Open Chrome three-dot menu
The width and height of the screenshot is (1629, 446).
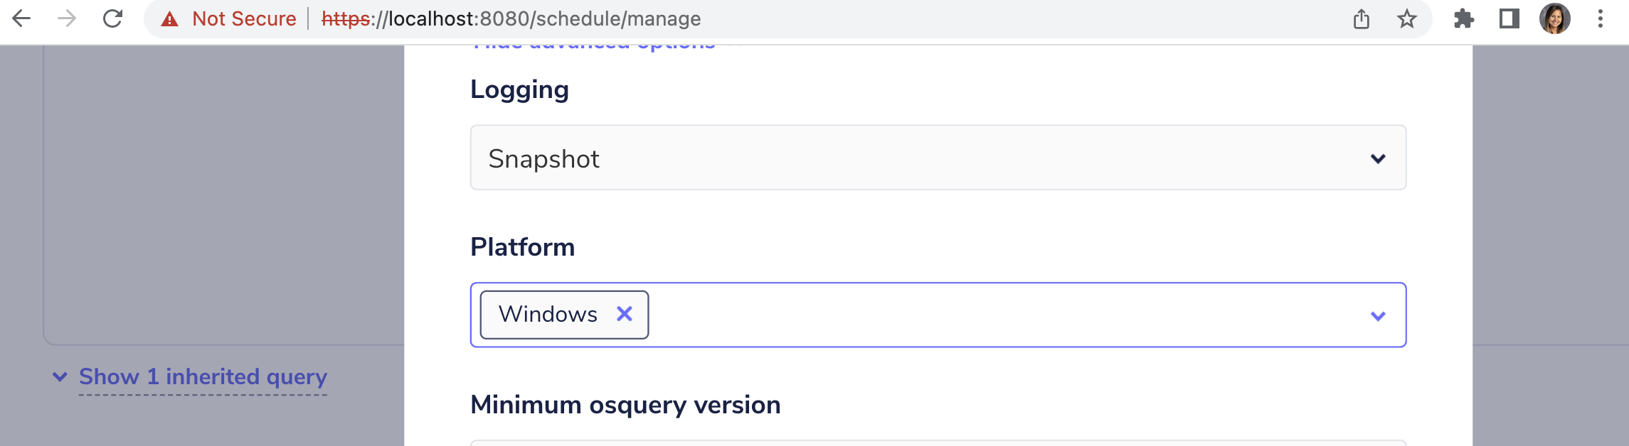(1600, 19)
